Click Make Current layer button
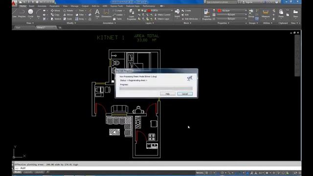This screenshot has height=176, width=313. 162,15
